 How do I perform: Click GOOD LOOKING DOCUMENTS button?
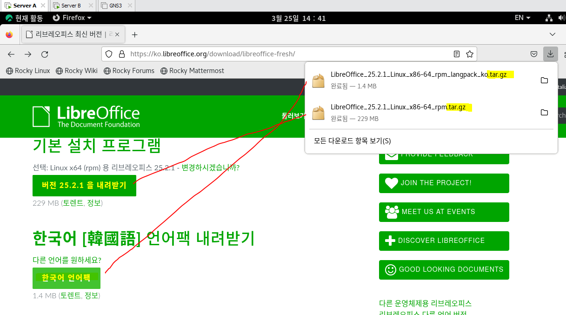(444, 269)
